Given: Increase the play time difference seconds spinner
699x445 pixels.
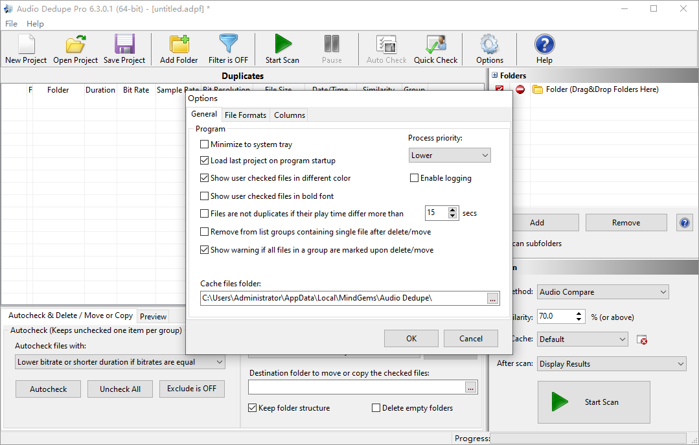Looking at the screenshot, I should coord(452,210).
